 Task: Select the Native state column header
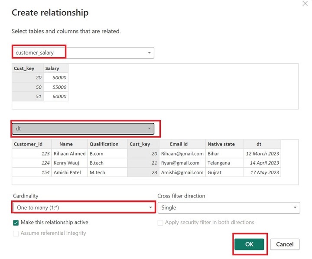tap(221, 144)
